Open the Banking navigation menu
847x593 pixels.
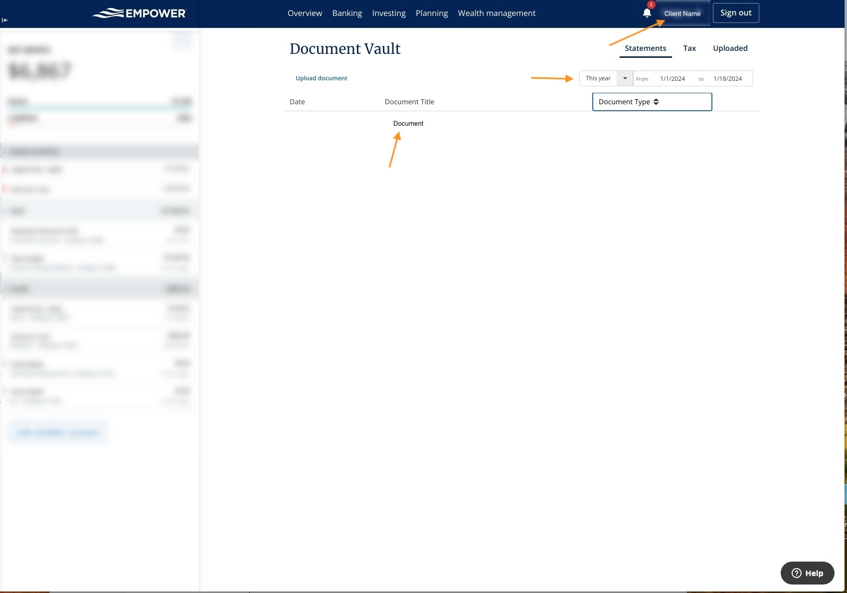point(347,13)
